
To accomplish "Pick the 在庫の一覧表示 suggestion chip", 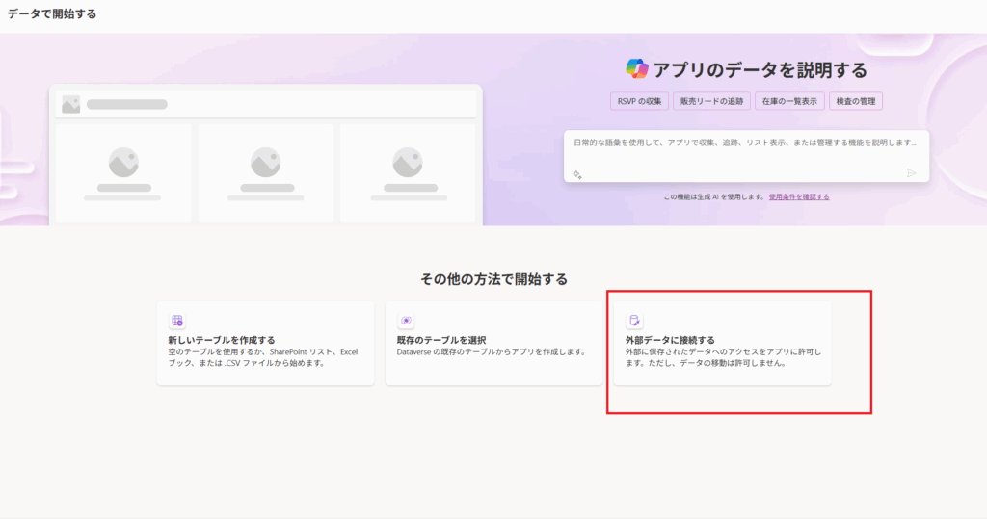I will [x=787, y=101].
